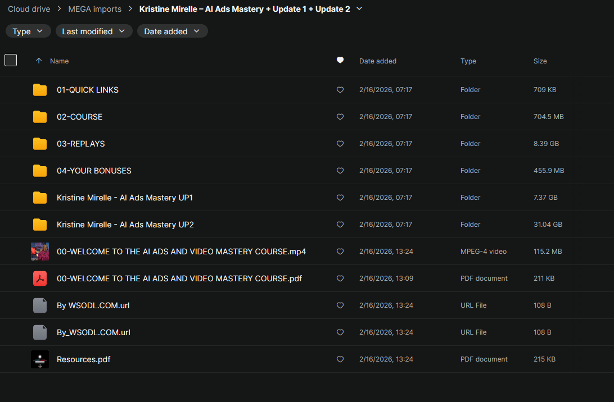Navigate to Cloud drive in the breadcrumb
This screenshot has height=402, width=614.
tap(29, 9)
